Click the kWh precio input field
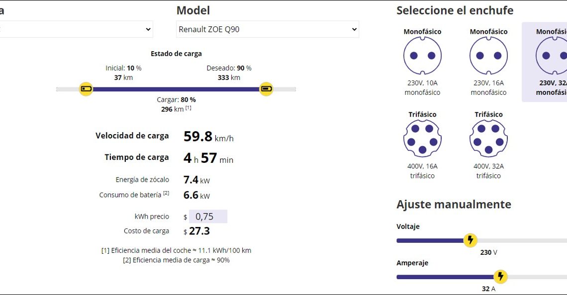The height and width of the screenshot is (295, 567). [x=208, y=217]
